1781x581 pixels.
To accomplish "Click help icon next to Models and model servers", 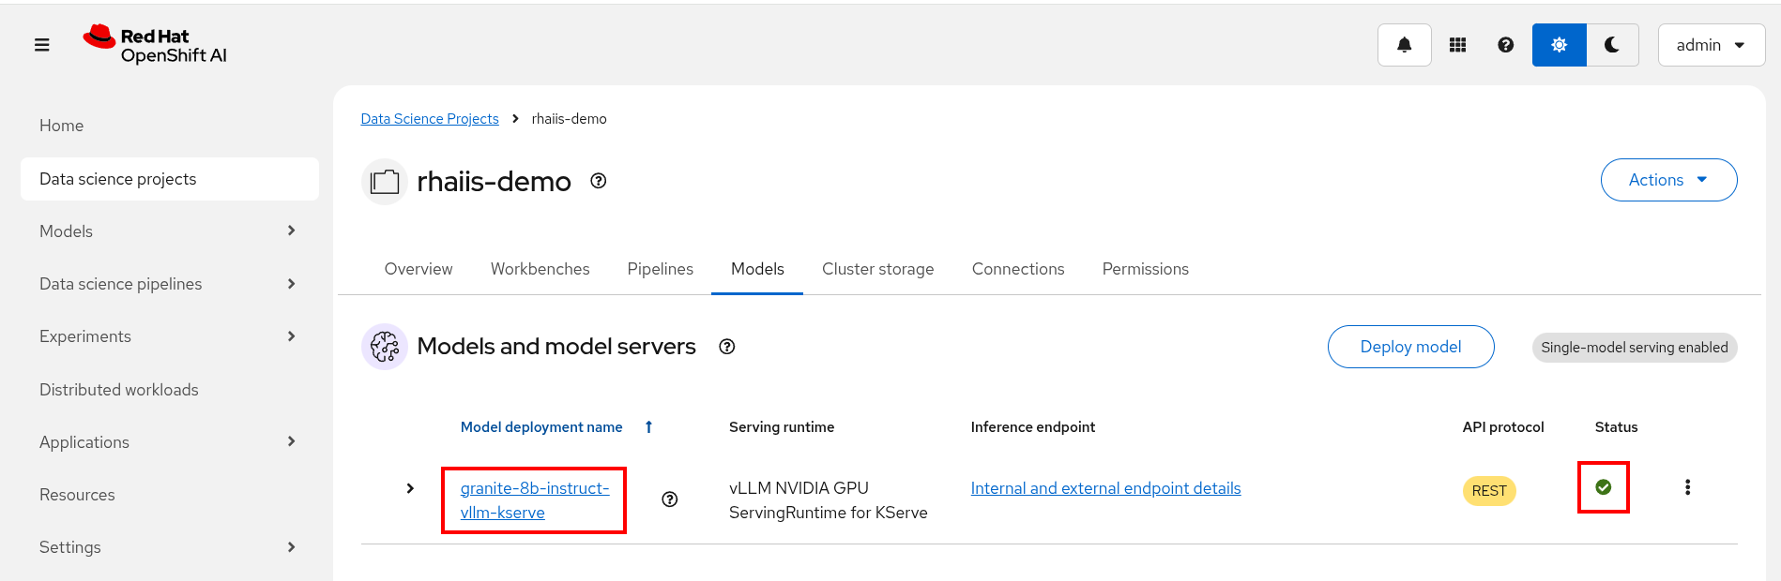I will [x=726, y=347].
